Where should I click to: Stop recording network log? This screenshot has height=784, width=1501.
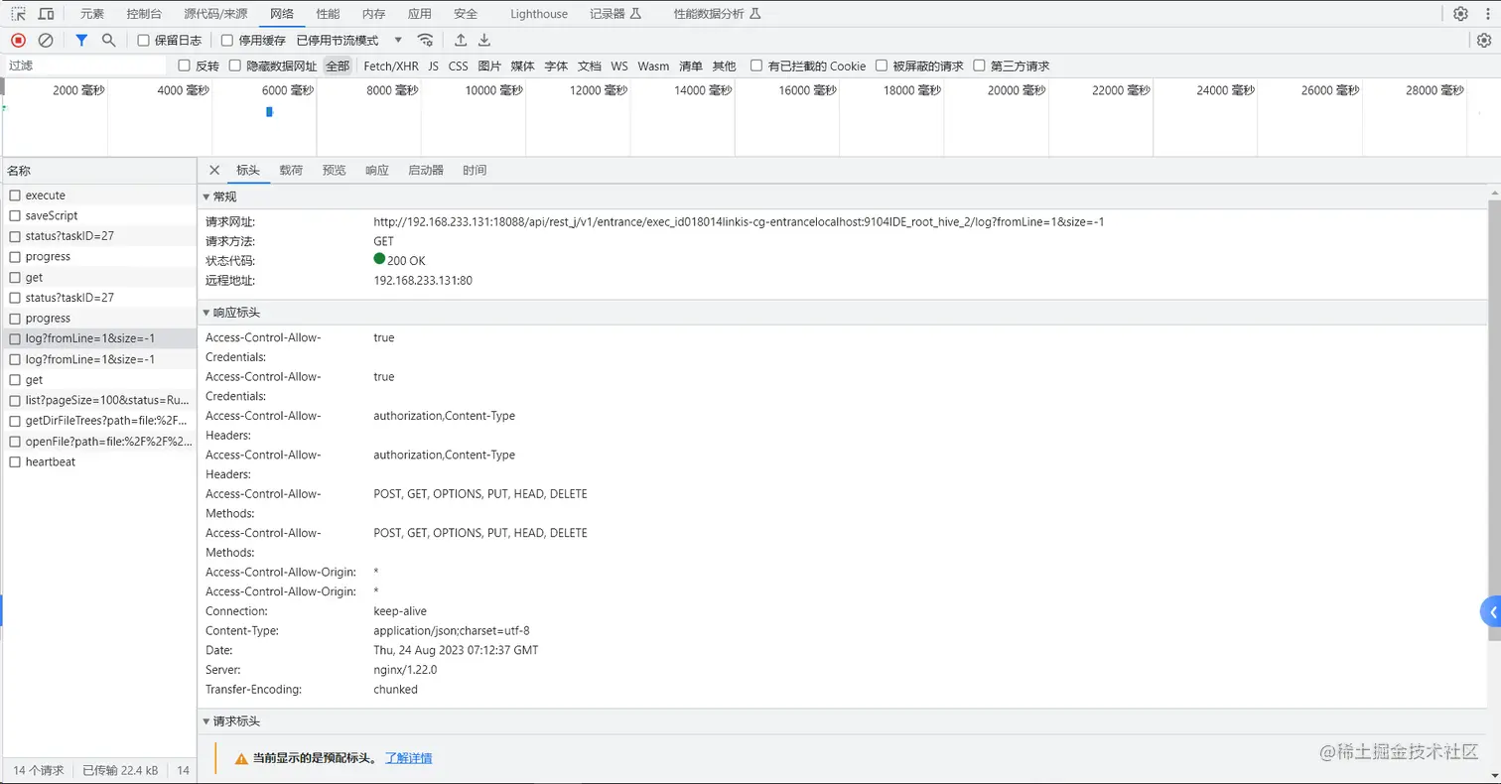pos(18,40)
